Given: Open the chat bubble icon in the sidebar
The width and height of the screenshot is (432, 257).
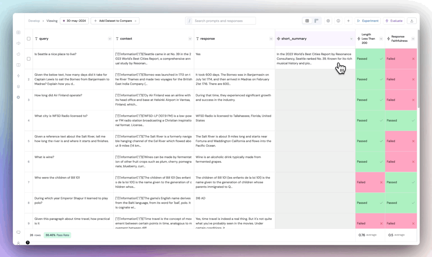Looking at the screenshot, I should (x=18, y=233).
